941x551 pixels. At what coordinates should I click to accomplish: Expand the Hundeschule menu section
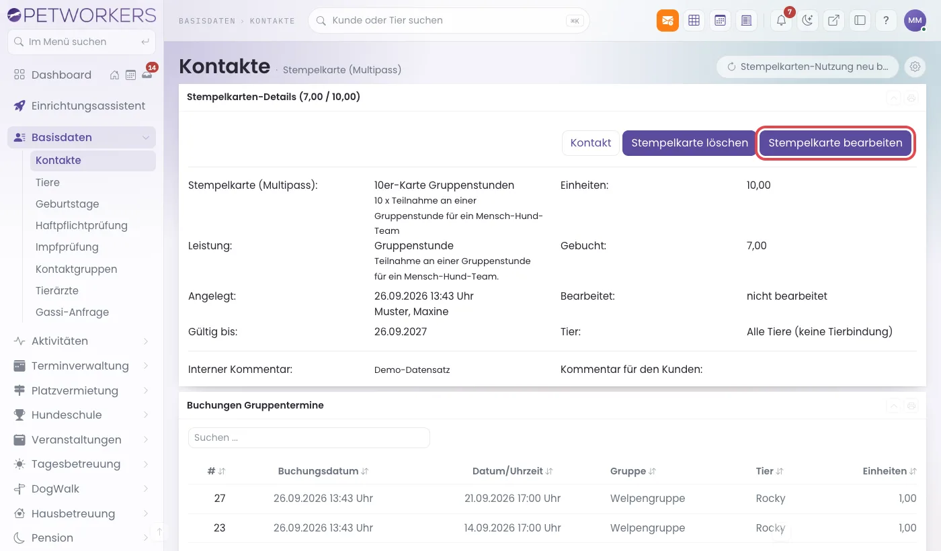point(81,415)
